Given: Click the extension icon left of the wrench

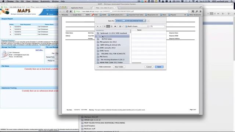Looking at the screenshot, I should click(193, 11).
